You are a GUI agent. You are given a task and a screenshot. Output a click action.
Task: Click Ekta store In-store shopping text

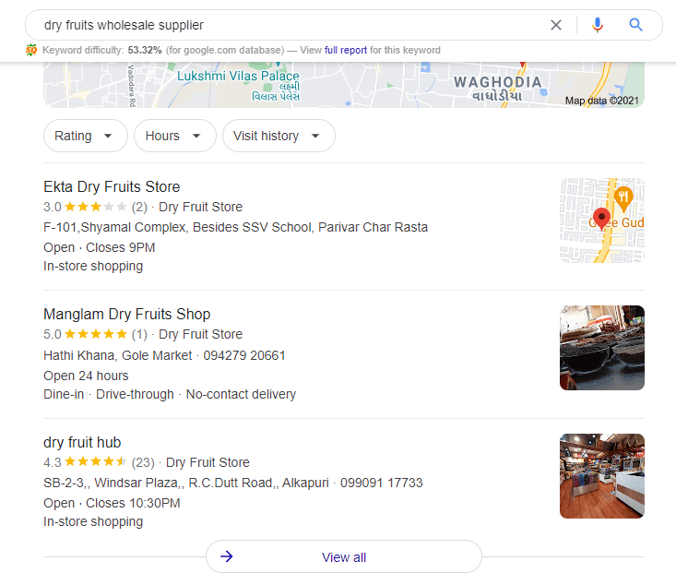tap(93, 267)
